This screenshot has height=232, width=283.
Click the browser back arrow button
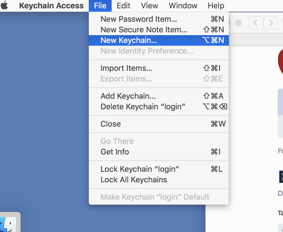(x=256, y=23)
